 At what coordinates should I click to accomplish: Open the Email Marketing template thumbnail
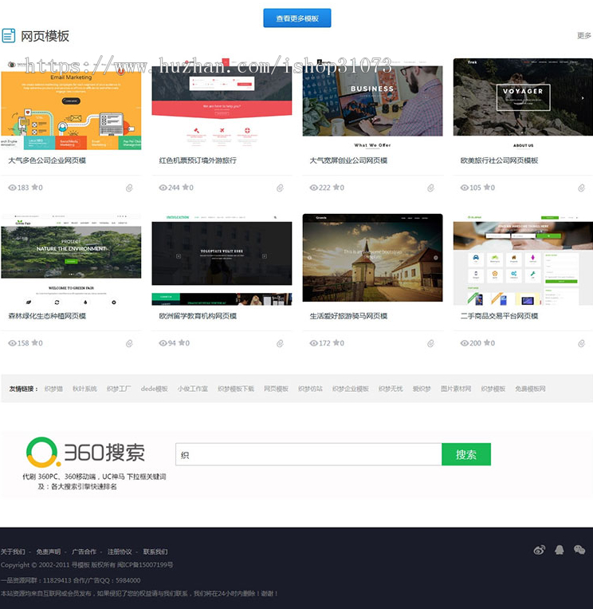[71, 104]
